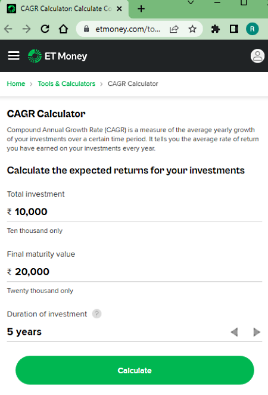Open the browser extensions puzzle icon

[216, 29]
